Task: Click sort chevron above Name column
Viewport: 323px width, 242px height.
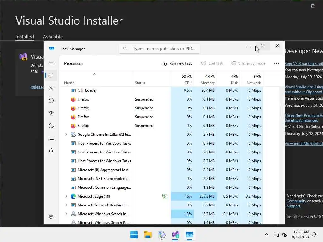Action: click(95, 74)
